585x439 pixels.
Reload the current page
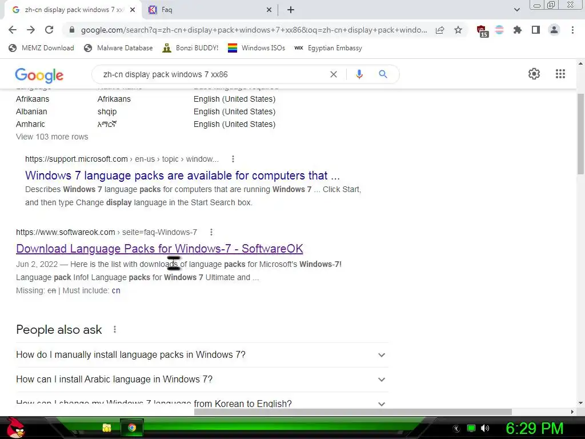[49, 30]
